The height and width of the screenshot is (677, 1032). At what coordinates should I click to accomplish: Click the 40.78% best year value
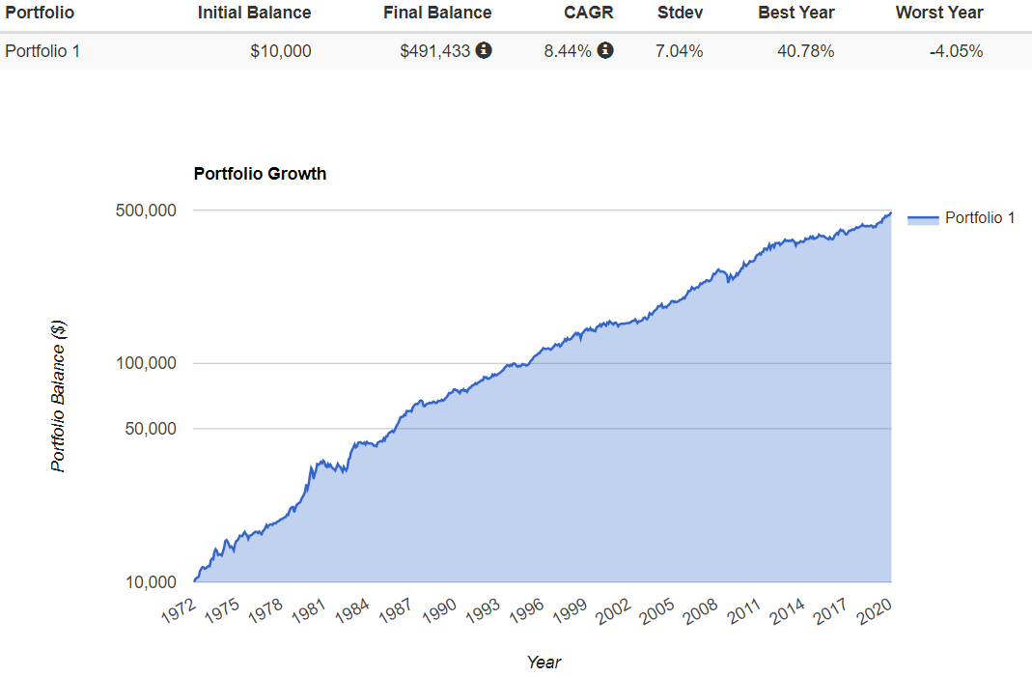click(x=805, y=51)
